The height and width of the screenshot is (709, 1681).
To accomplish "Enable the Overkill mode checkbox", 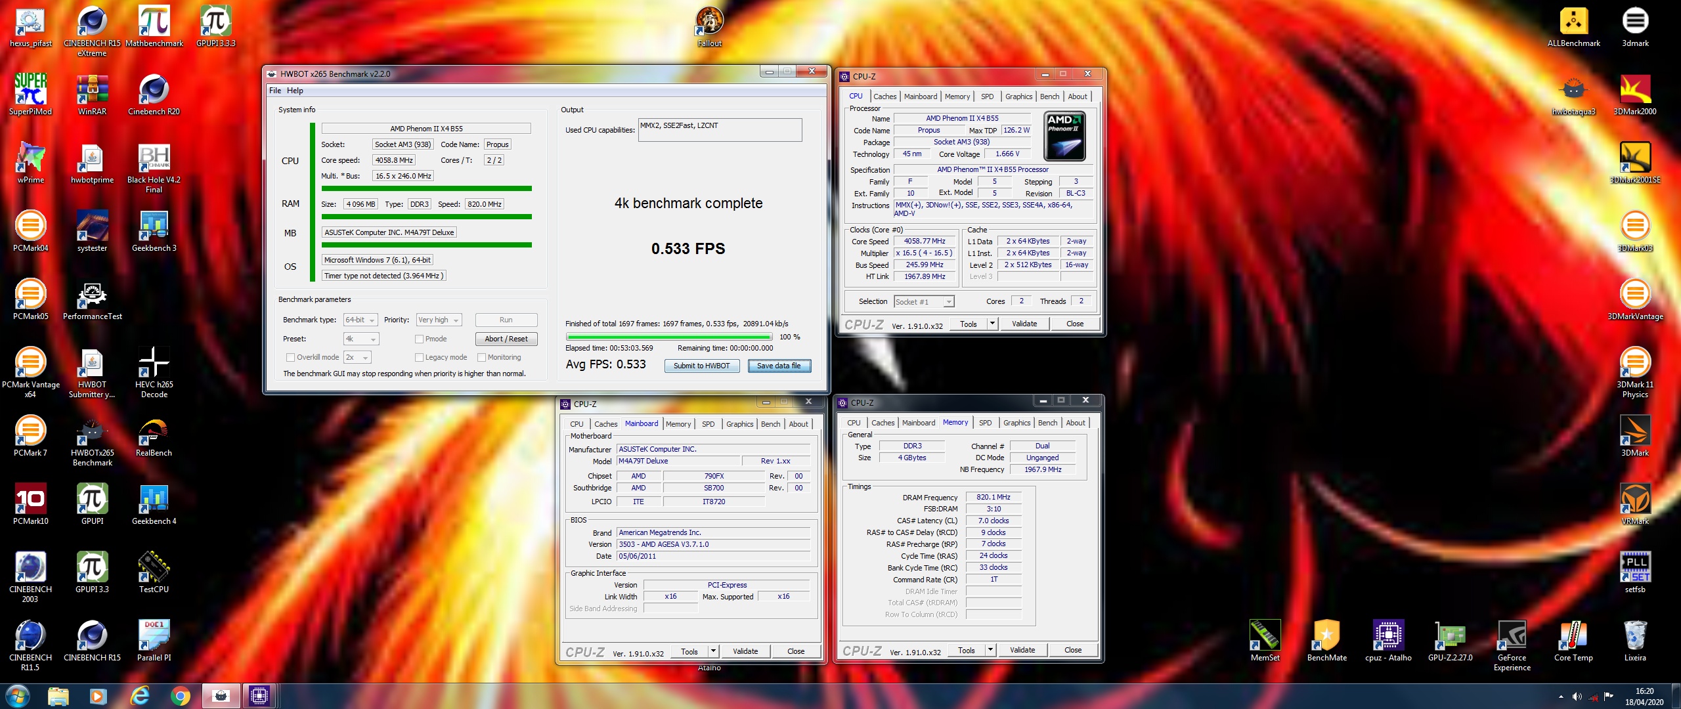I will click(290, 357).
